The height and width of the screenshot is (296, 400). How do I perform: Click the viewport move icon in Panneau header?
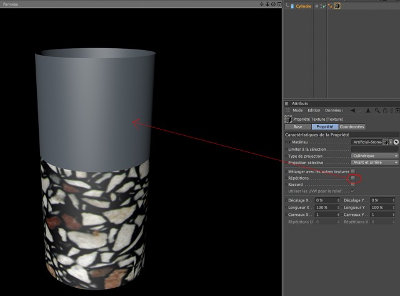[x=261, y=4]
